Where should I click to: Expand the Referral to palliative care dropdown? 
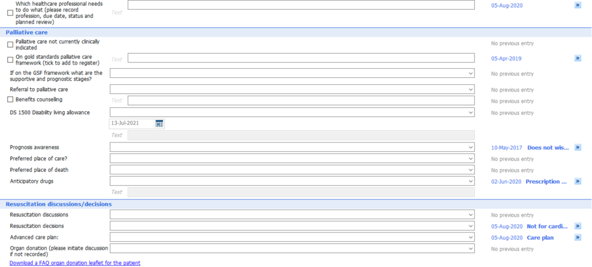(x=292, y=89)
